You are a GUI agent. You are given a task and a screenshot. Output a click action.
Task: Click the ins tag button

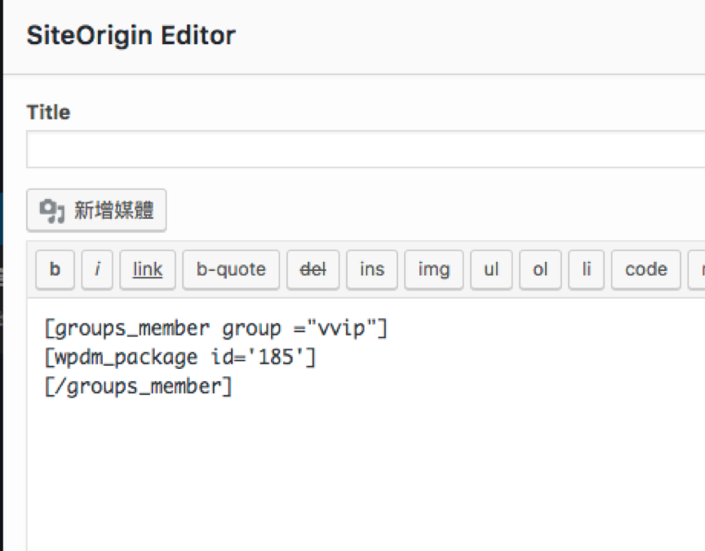click(x=372, y=269)
